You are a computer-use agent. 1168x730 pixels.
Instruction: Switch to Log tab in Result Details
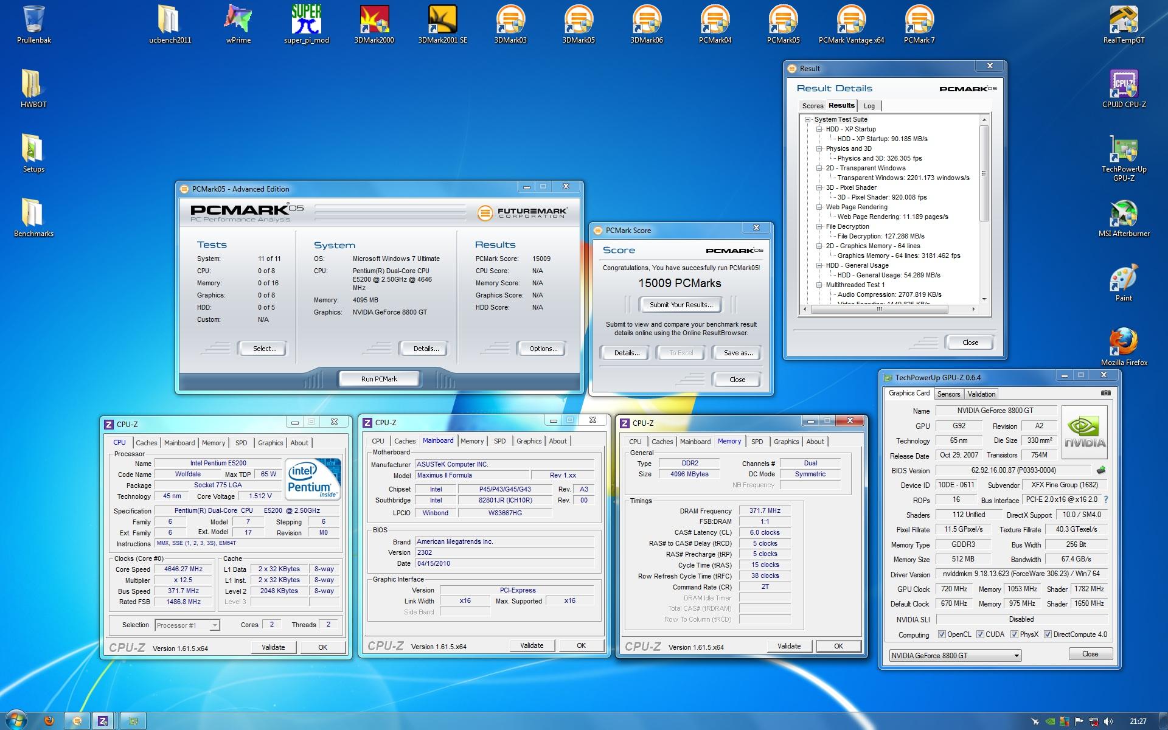tap(869, 106)
